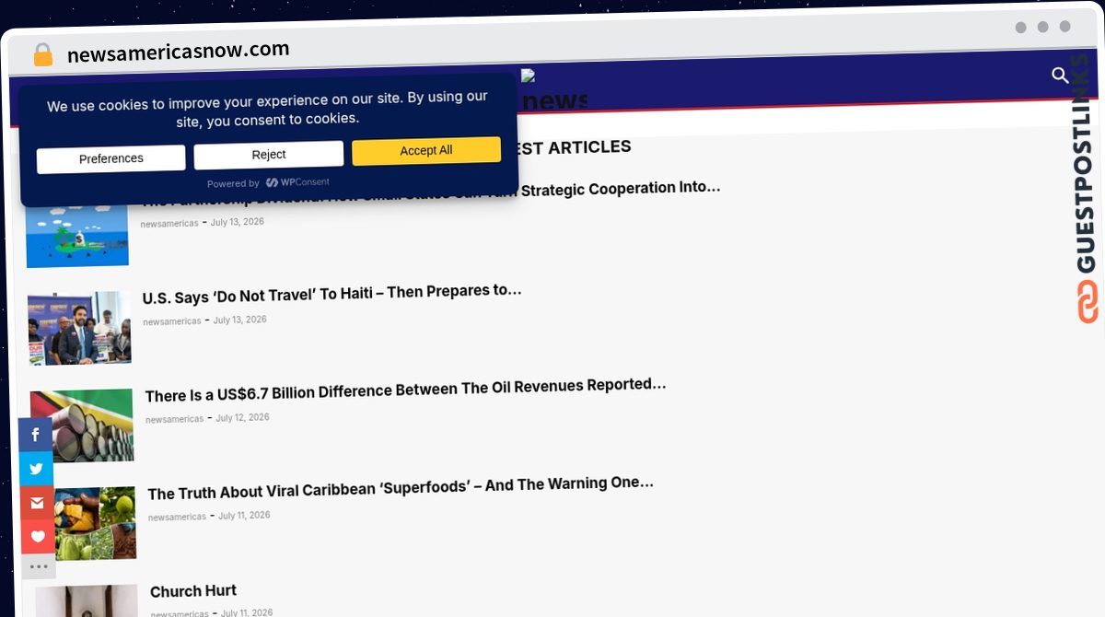Click the Haiti press conference thumbnail

80,329
